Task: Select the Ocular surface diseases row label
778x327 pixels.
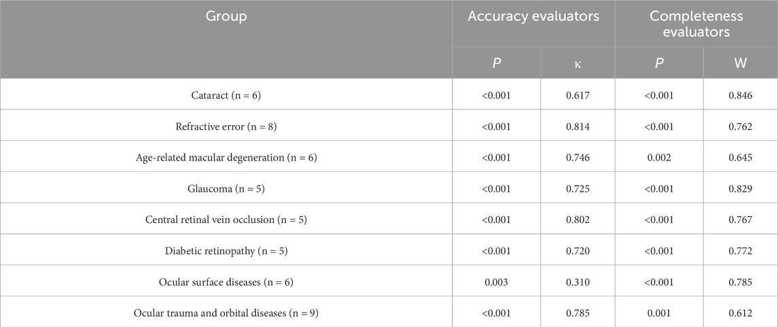Action: (226, 281)
